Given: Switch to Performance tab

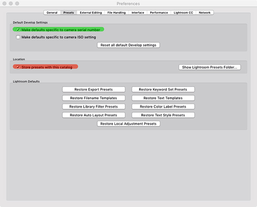Looking at the screenshot, I should [x=159, y=12].
